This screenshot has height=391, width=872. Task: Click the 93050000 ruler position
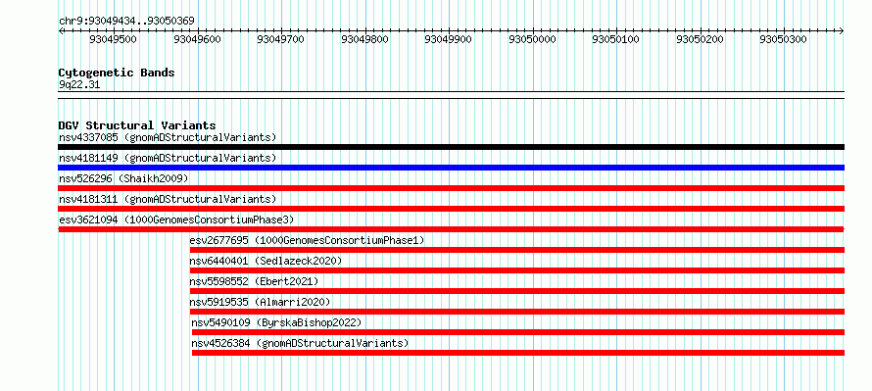point(533,39)
